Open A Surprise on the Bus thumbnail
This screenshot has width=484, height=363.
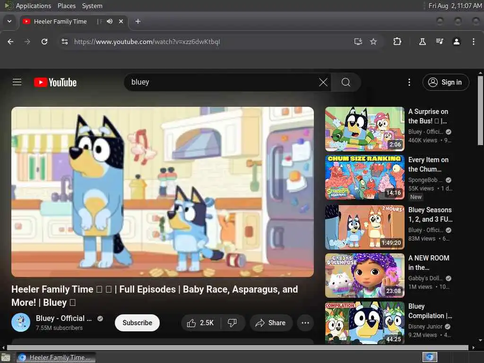364,129
